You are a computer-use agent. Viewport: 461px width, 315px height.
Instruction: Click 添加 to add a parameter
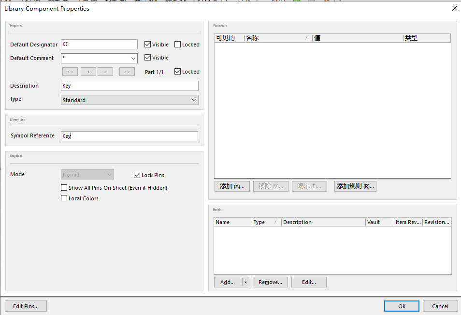[x=232, y=186]
